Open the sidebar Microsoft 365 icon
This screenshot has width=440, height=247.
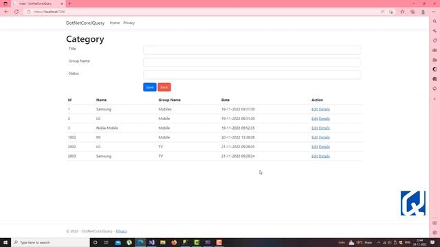coord(434,69)
